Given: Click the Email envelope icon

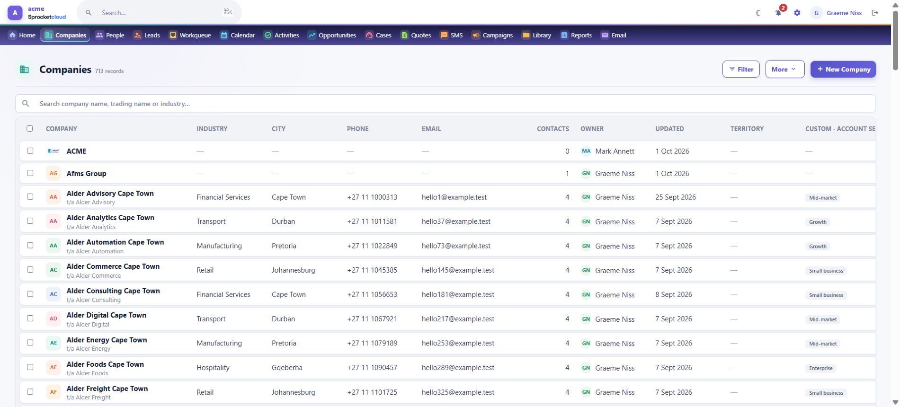Looking at the screenshot, I should [x=605, y=35].
